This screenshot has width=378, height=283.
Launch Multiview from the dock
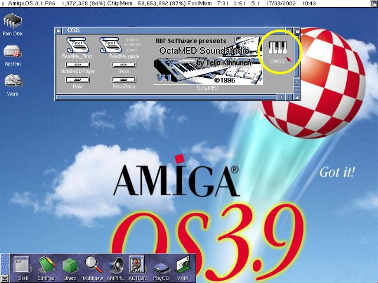93,268
